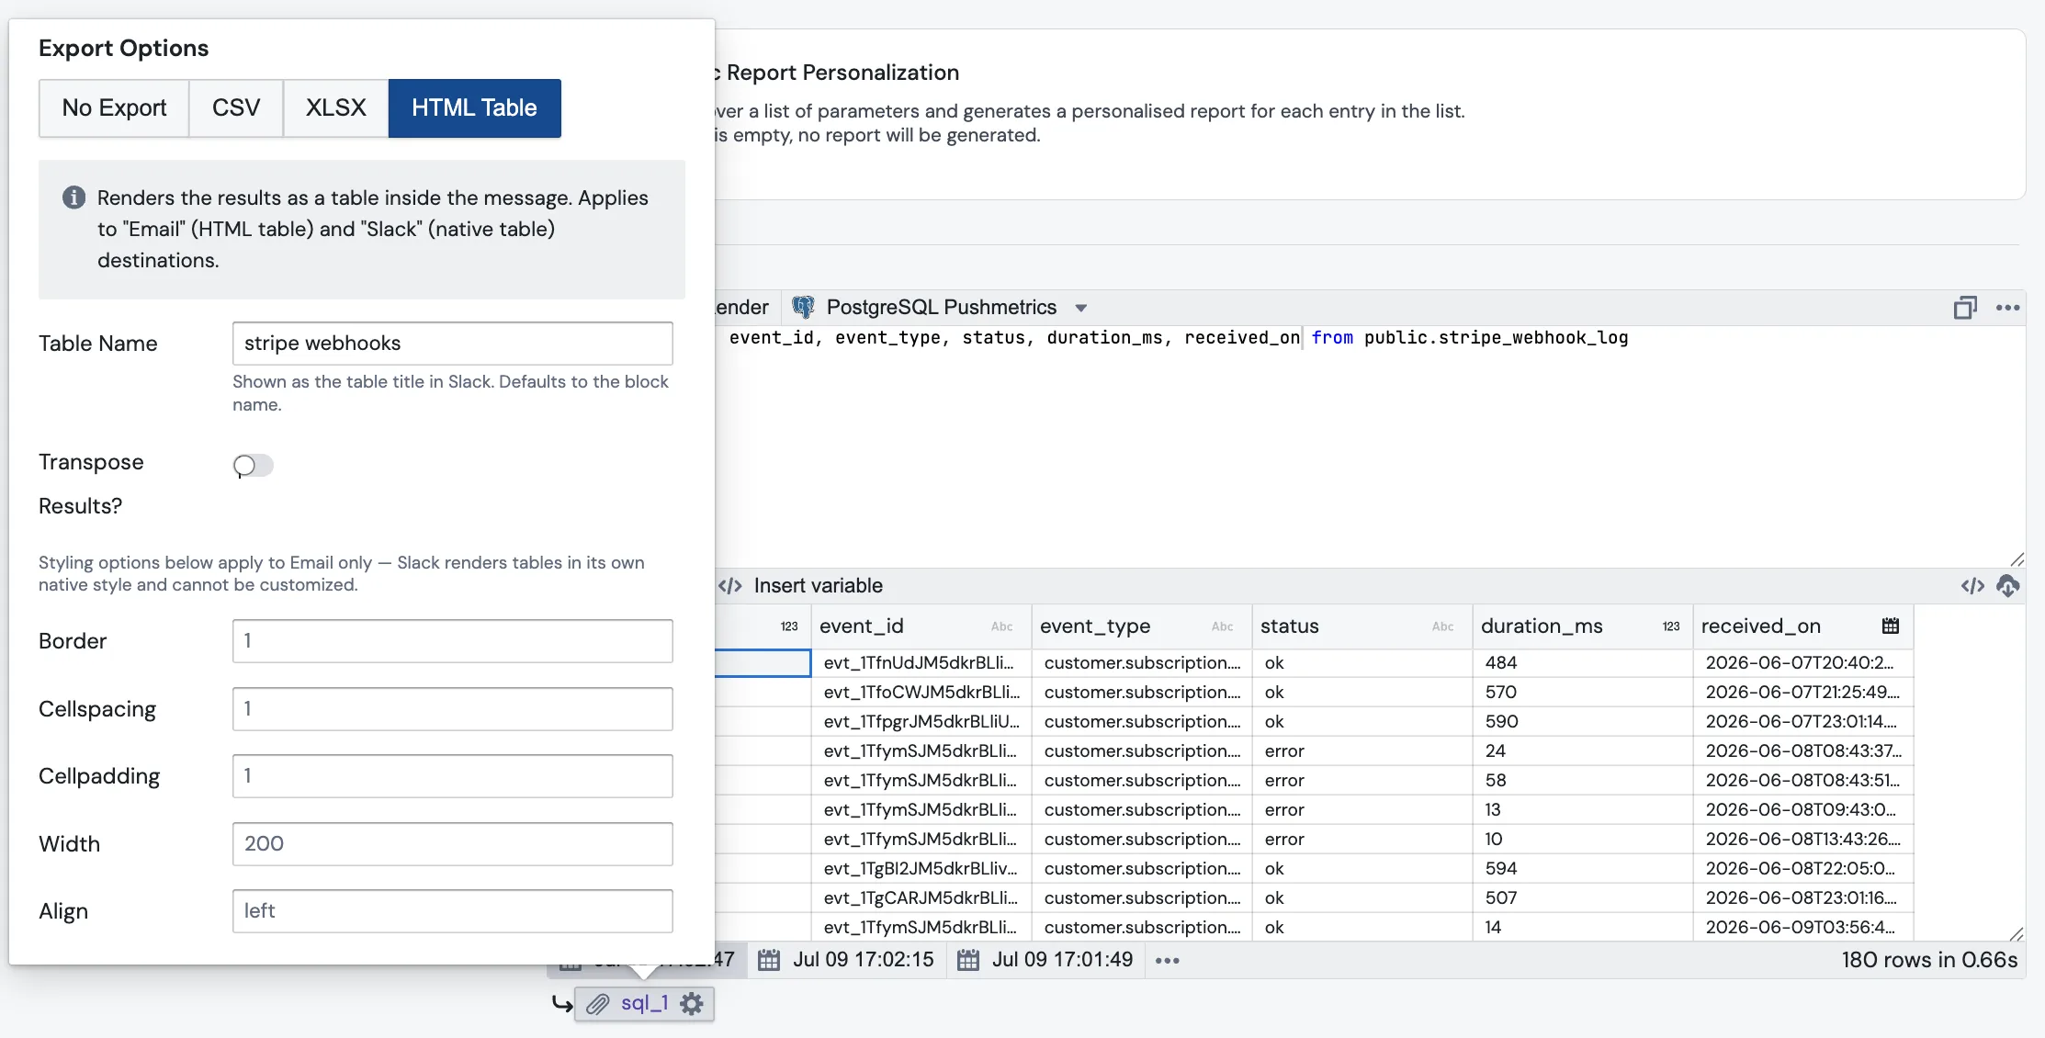Viewport: 2045px width, 1038px height.
Task: Select the CSV export option
Action: point(236,108)
